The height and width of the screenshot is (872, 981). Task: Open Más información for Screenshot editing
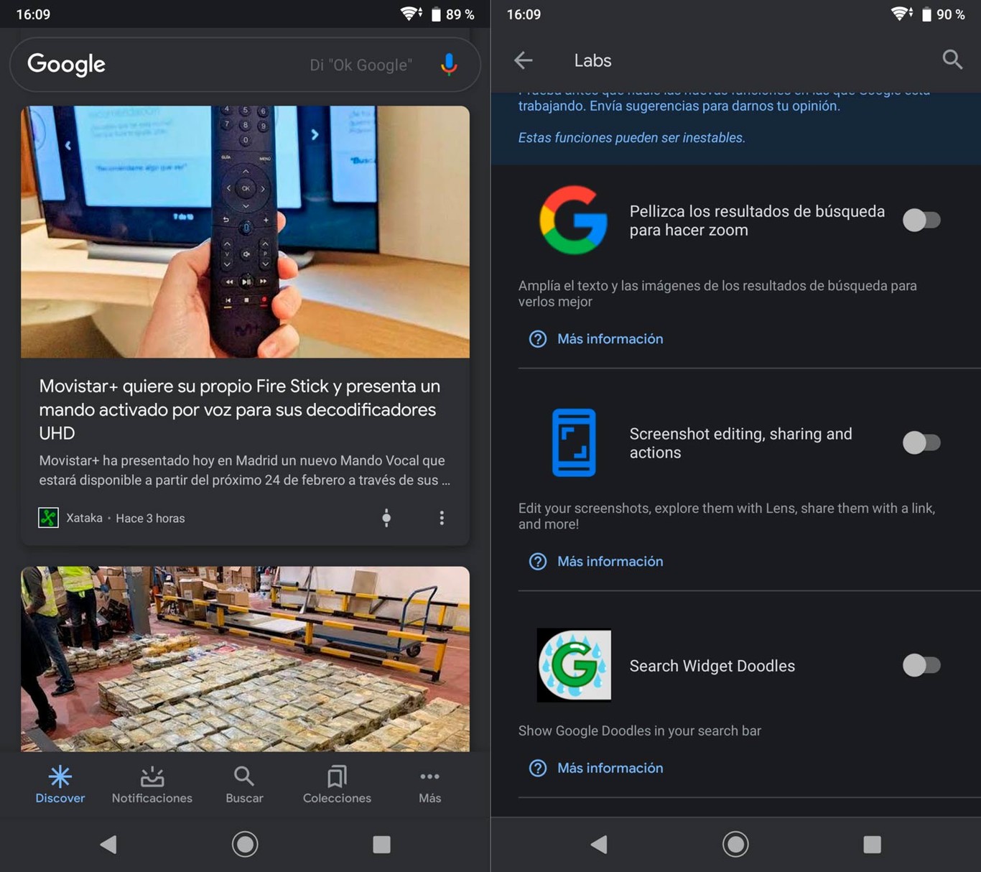(x=610, y=562)
